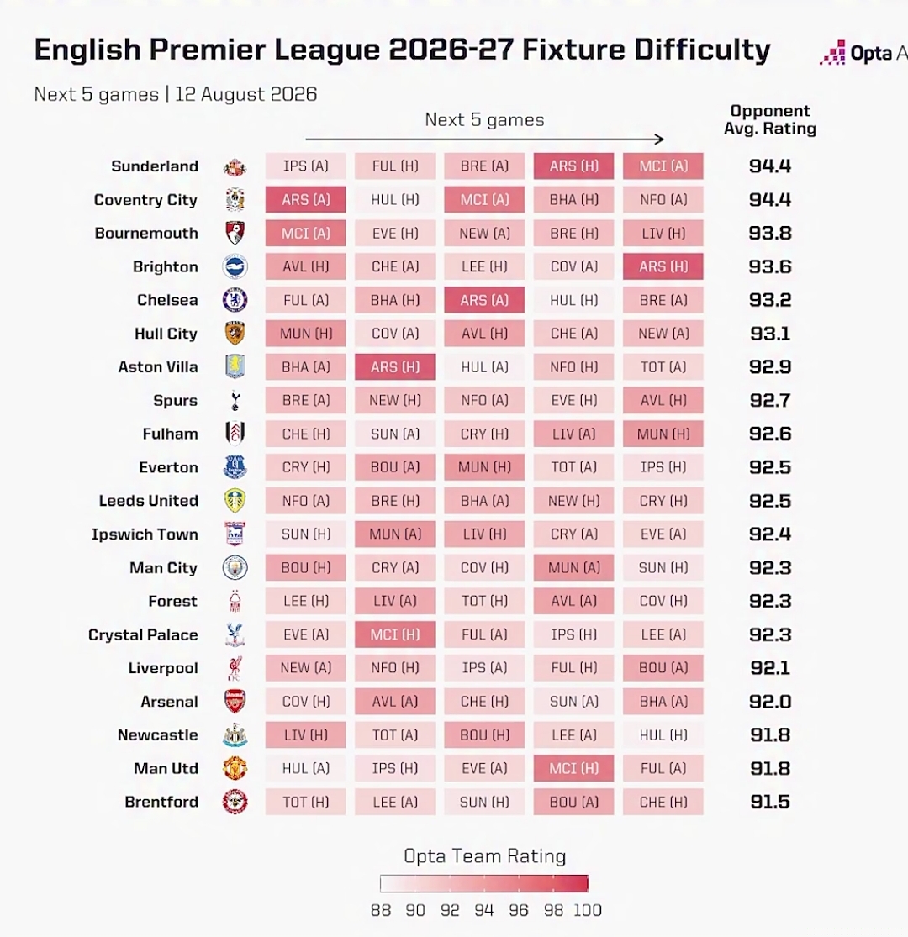Select Sunderland's ARS (H) fixture cell
Viewport: 908px width, 937px height.
click(574, 166)
